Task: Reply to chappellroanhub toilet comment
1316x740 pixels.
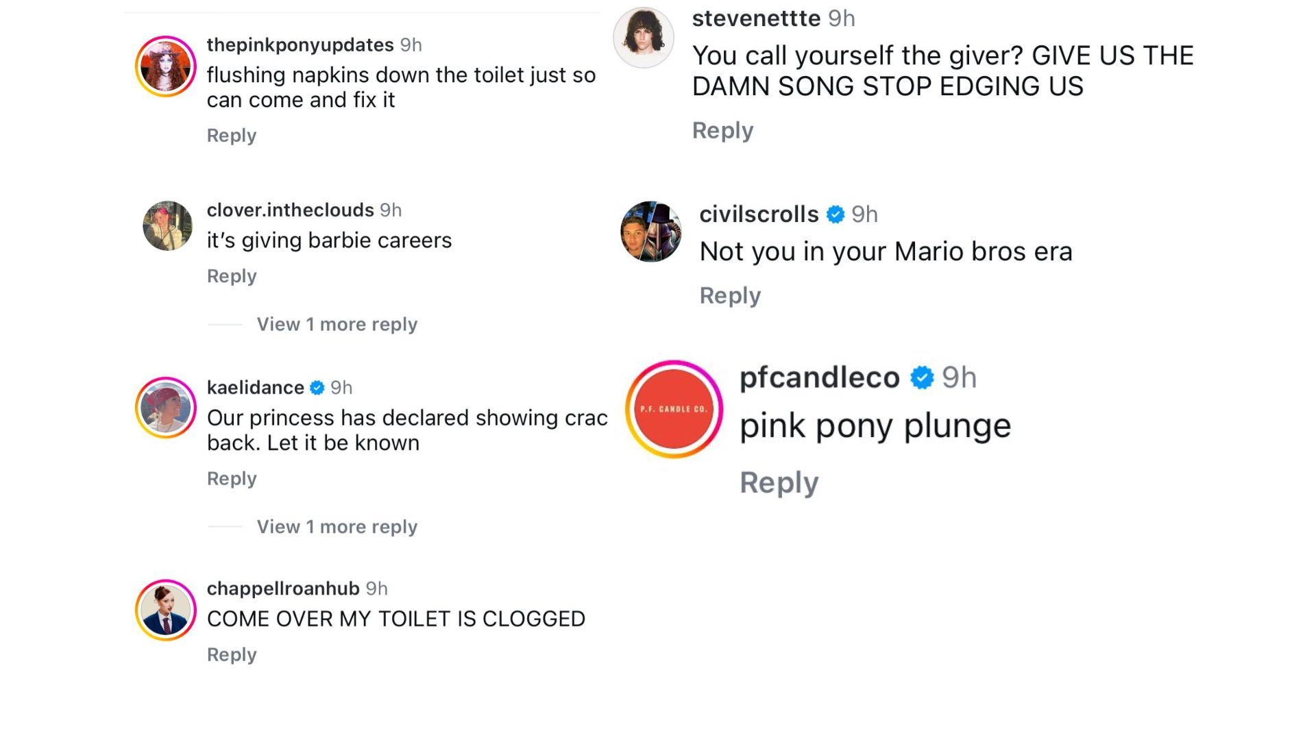Action: click(232, 655)
